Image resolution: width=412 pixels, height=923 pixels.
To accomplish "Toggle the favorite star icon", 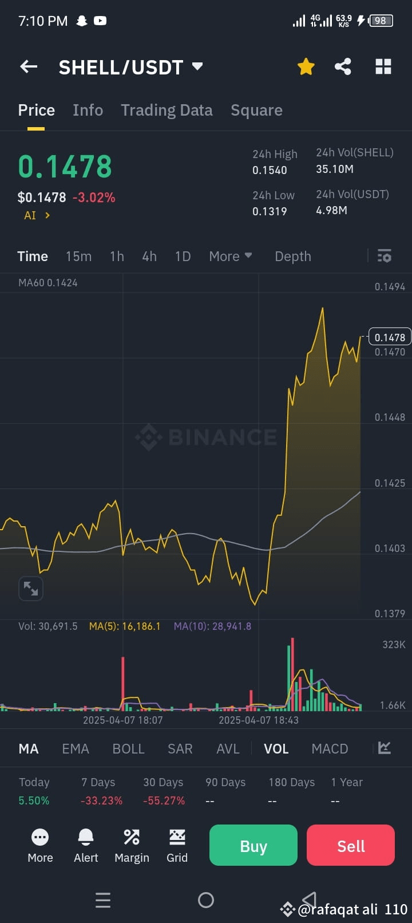I will pos(306,67).
